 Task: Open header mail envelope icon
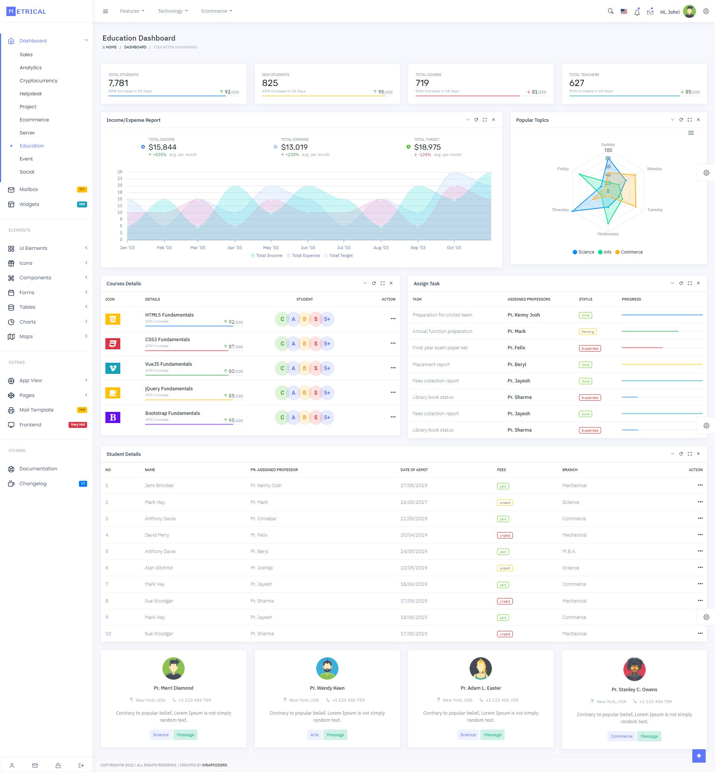pos(650,12)
